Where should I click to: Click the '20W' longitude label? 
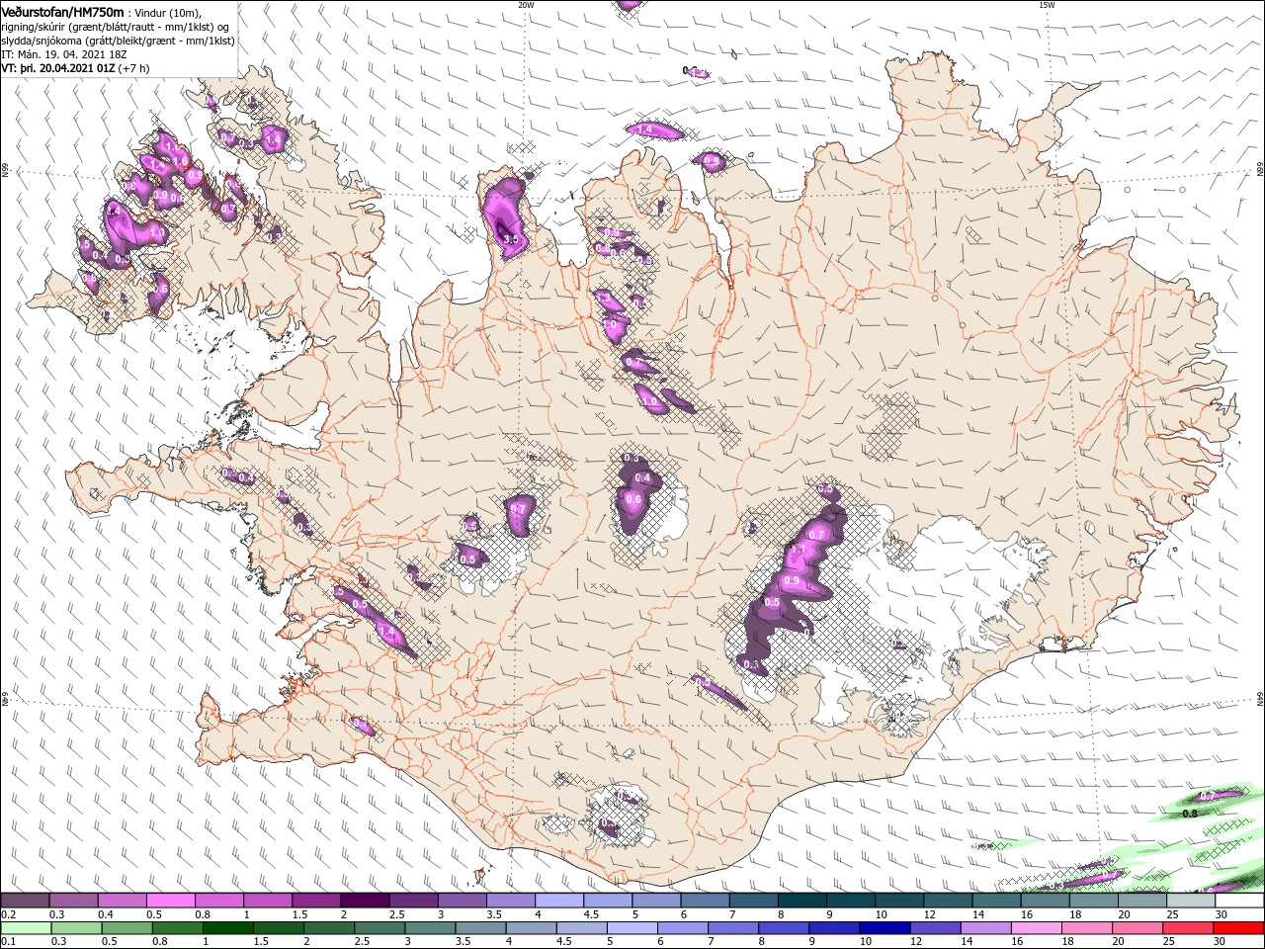[x=526, y=5]
